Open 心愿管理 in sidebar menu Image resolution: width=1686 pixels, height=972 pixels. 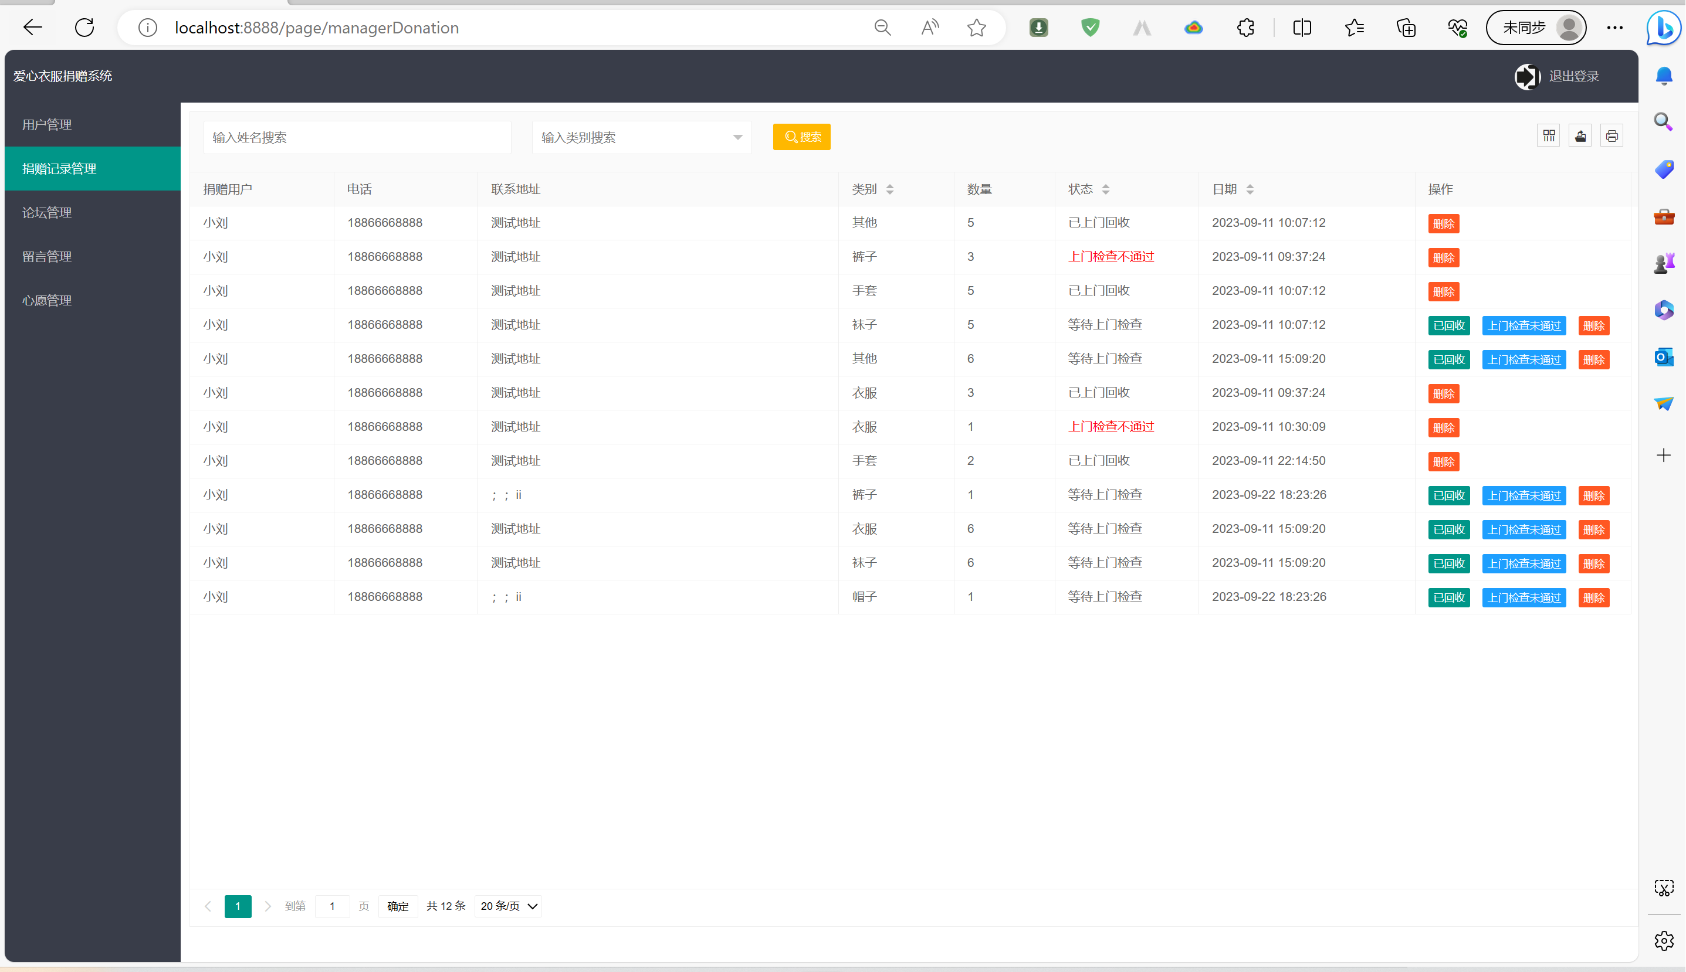point(47,300)
